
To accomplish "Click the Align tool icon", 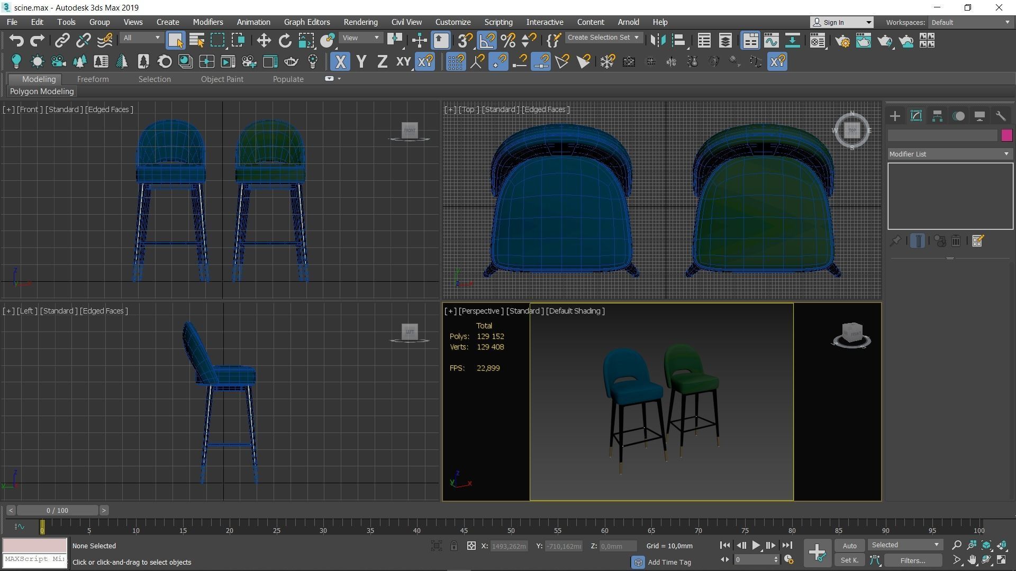I will 679,41.
